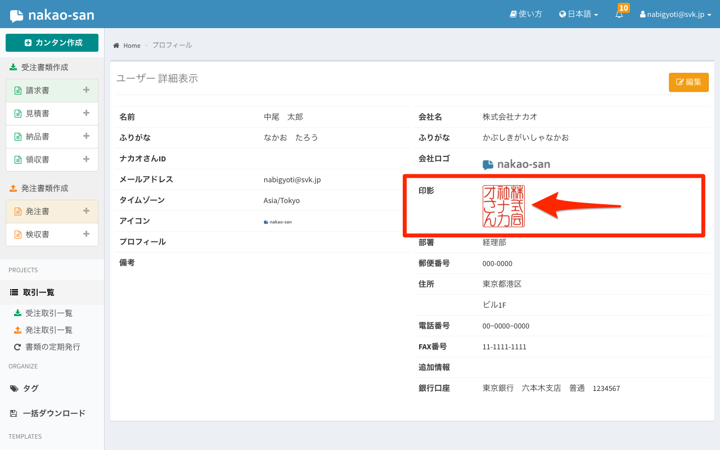The width and height of the screenshot is (720, 450).
Task: Click the アイコン nakao-san thumbnail
Action: coord(278,222)
